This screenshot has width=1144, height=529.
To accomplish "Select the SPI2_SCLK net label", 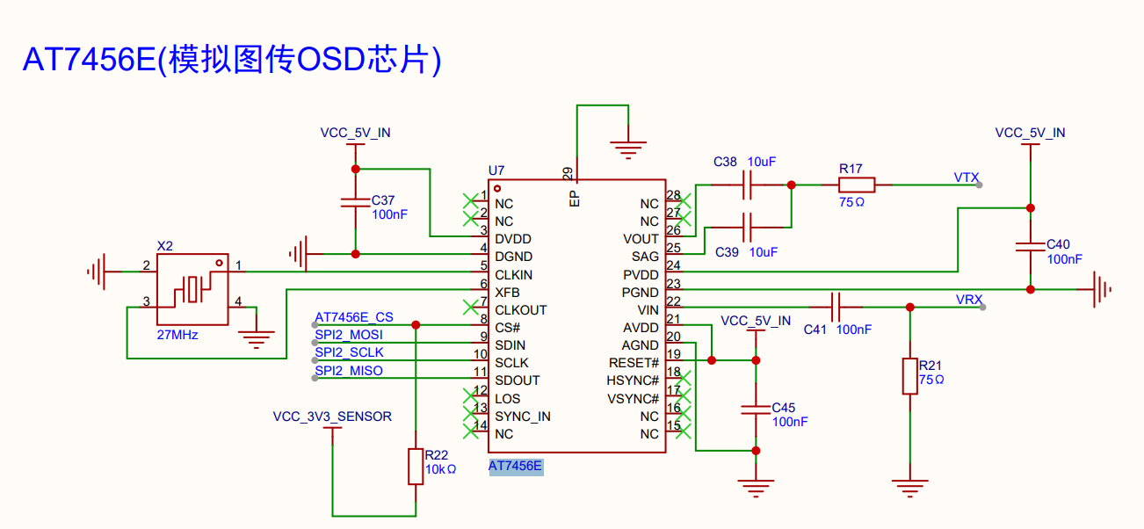I will (x=349, y=352).
